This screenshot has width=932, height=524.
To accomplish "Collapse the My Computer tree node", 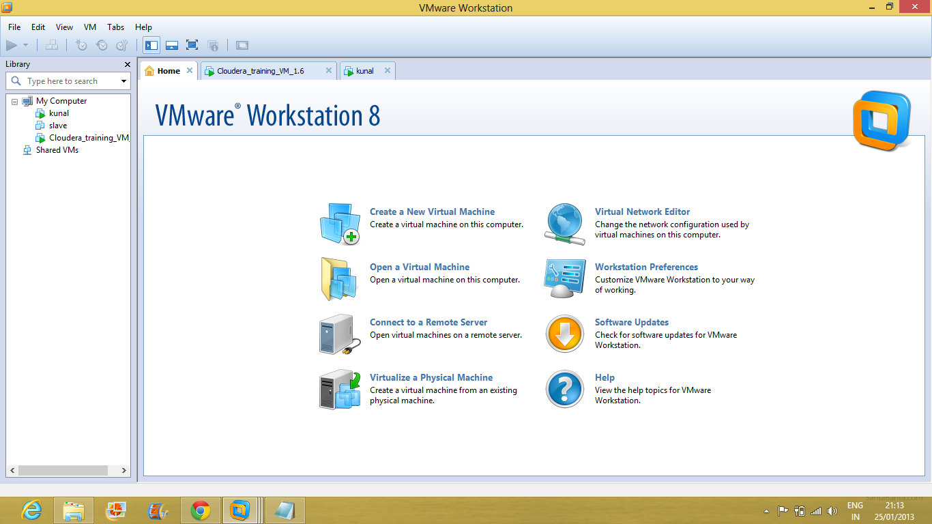I will (15, 102).
